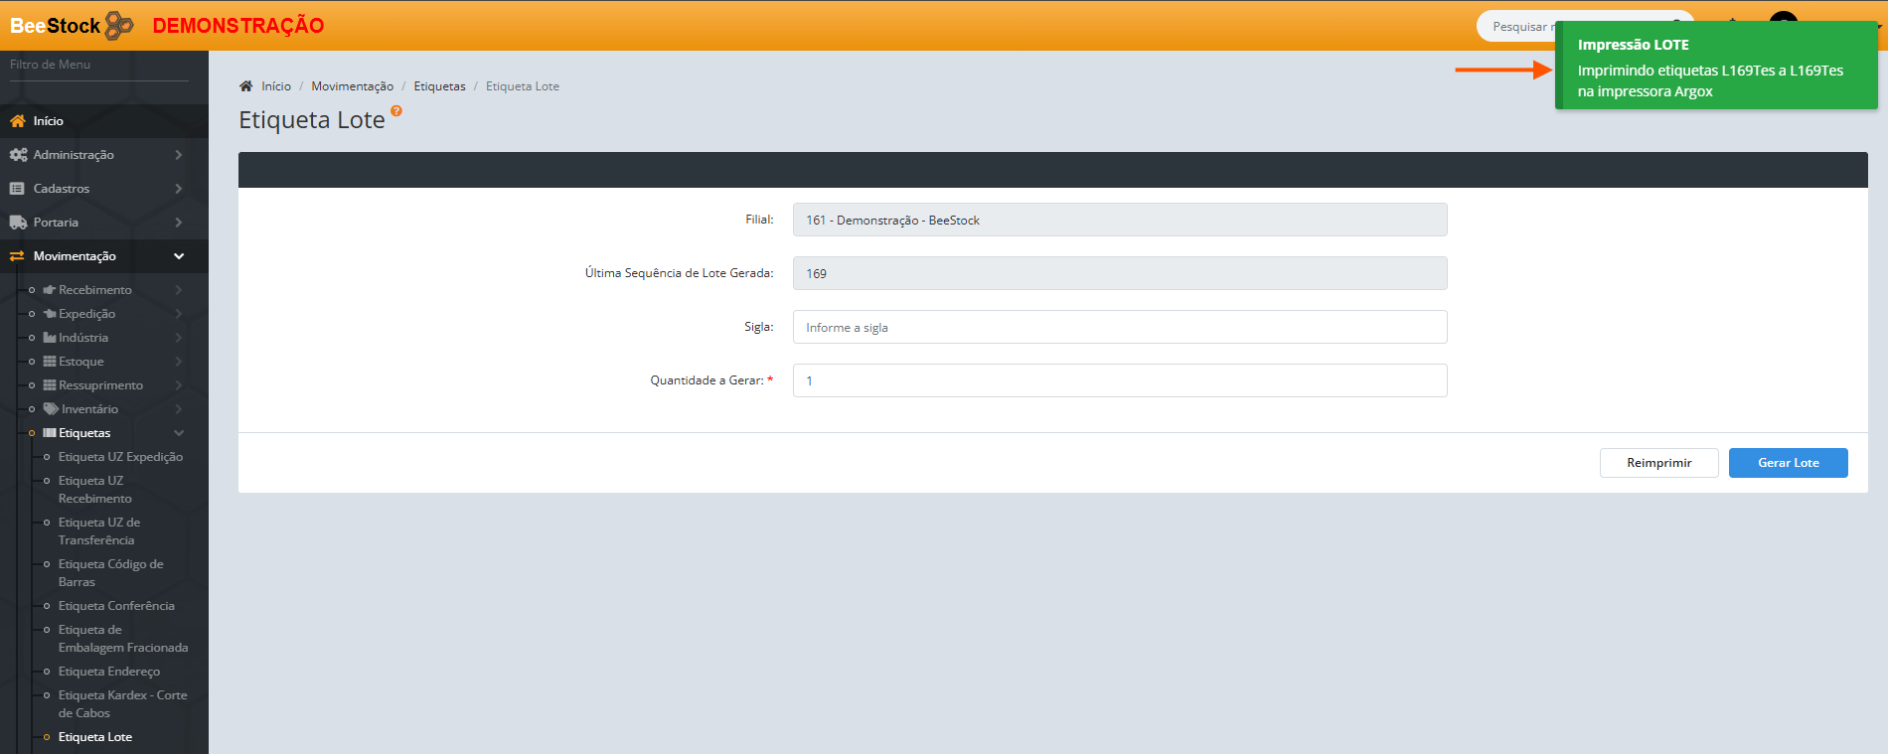Click the Início house icon in sidebar
The image size is (1888, 754).
[18, 121]
